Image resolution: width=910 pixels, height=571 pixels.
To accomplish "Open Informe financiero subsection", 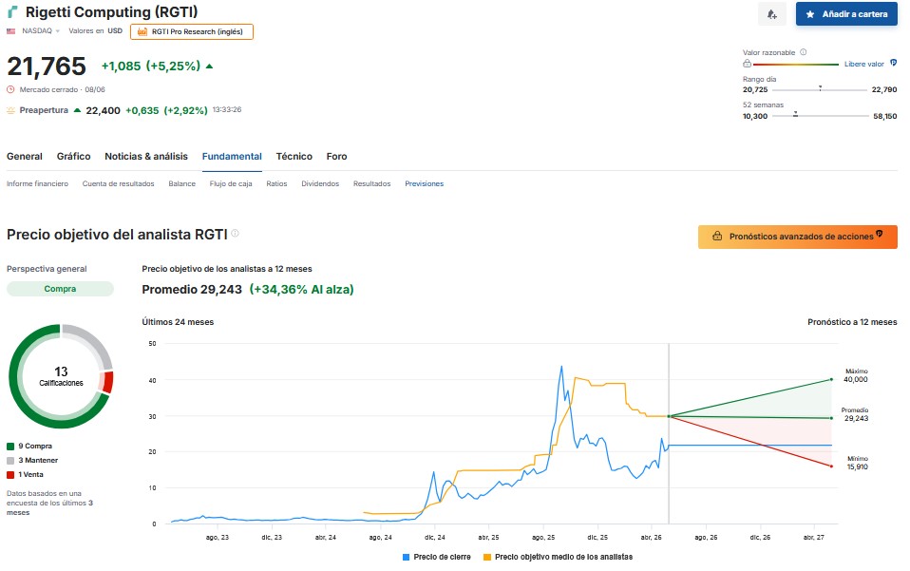I will tap(37, 184).
